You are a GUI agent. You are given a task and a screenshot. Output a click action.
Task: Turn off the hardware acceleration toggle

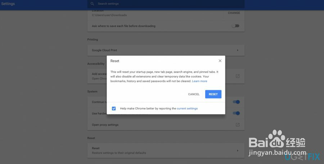pyautogui.click(x=236, y=113)
